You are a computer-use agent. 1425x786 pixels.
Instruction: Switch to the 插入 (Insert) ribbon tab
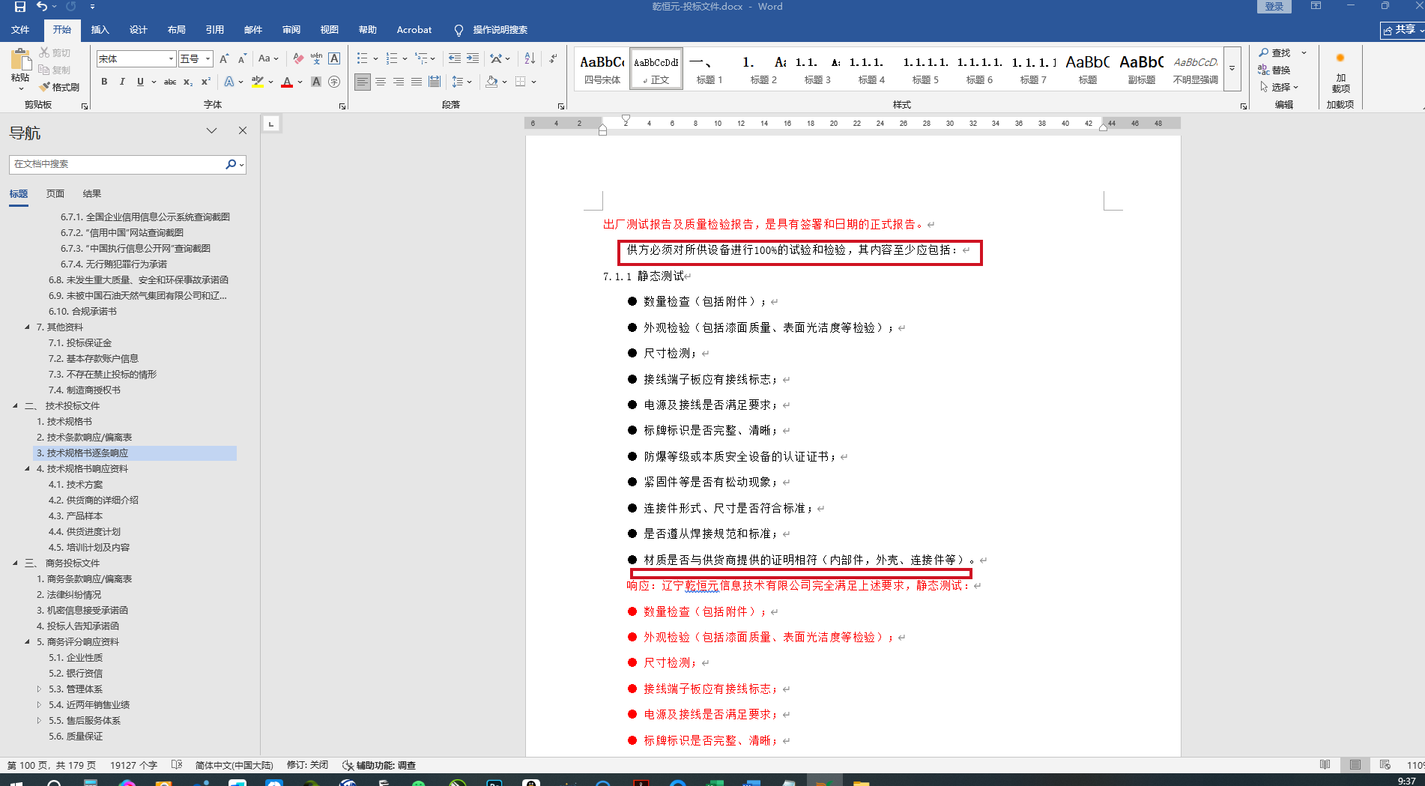click(x=100, y=30)
